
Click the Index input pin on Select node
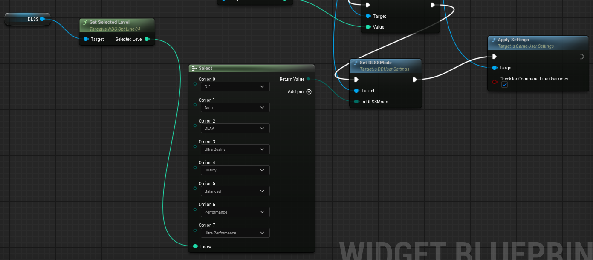tap(195, 246)
